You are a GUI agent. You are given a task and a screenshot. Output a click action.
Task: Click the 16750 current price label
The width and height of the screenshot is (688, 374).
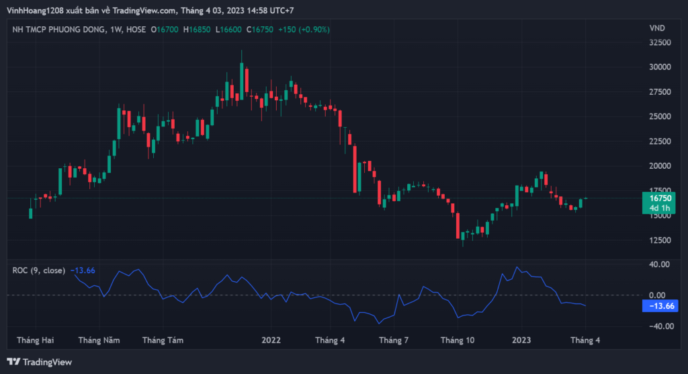click(x=660, y=198)
